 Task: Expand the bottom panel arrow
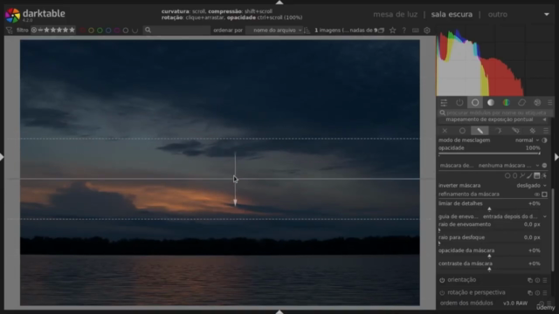(x=279, y=312)
